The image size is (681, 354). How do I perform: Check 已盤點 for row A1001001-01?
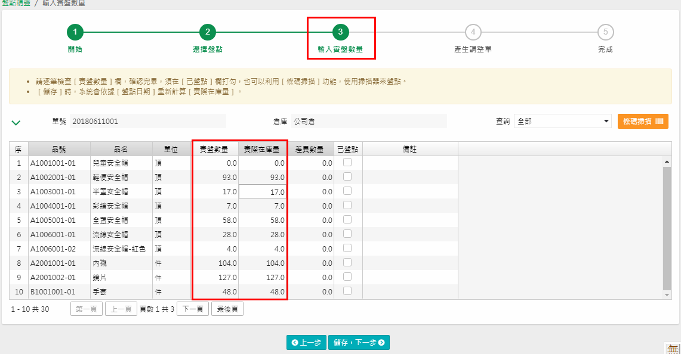pyautogui.click(x=347, y=162)
